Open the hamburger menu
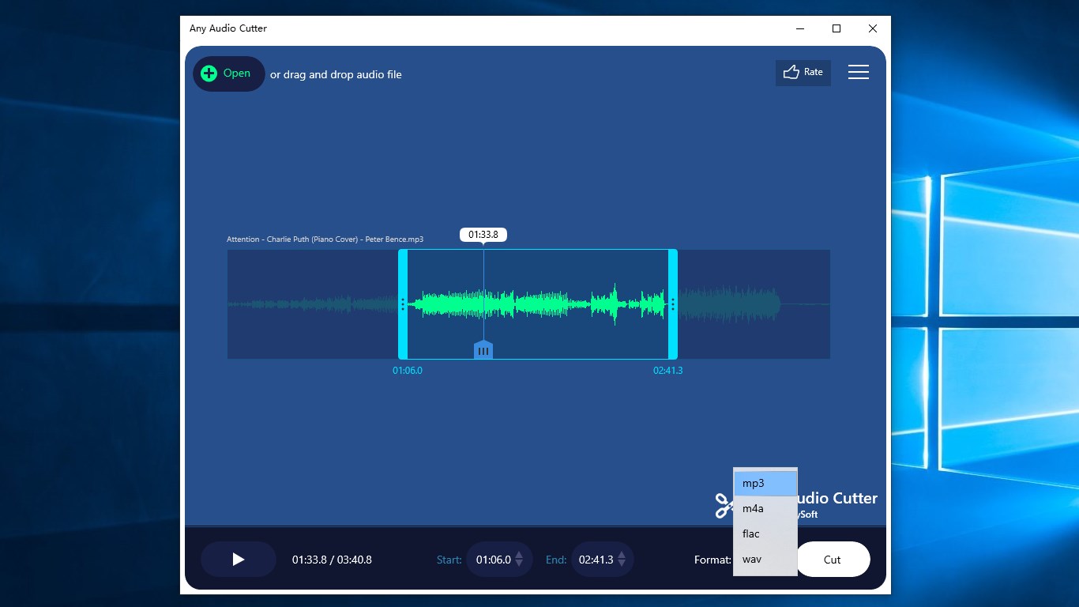 (x=859, y=72)
